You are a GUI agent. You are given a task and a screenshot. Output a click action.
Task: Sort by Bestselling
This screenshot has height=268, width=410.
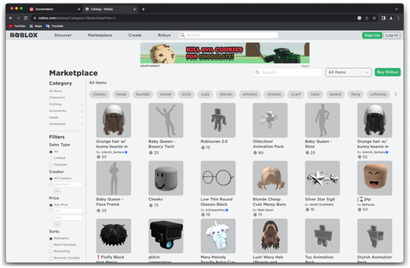[51, 251]
